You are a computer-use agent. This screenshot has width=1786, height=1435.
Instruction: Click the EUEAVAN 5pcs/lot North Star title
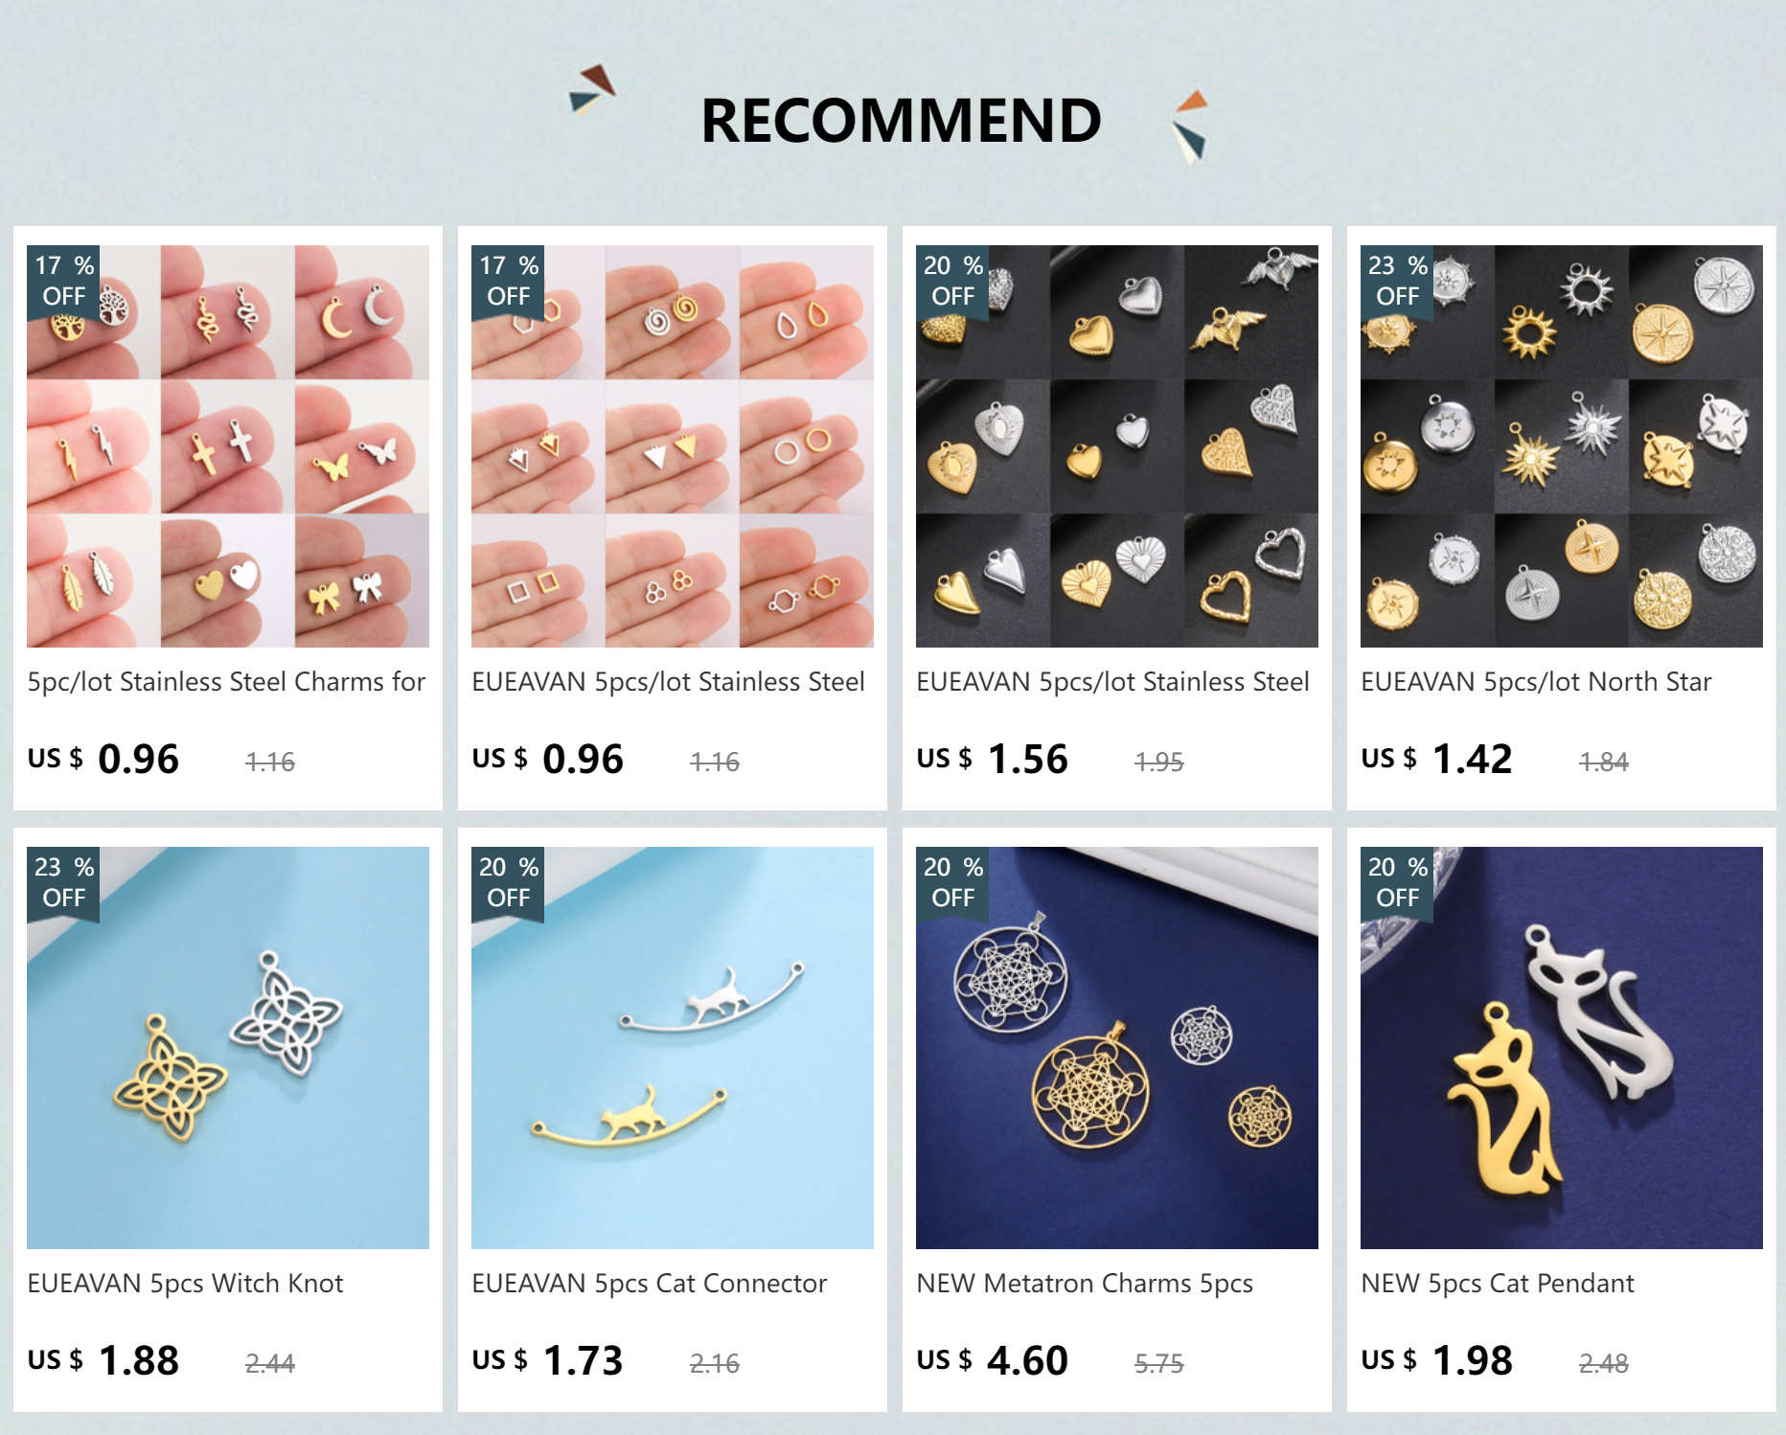1536,682
